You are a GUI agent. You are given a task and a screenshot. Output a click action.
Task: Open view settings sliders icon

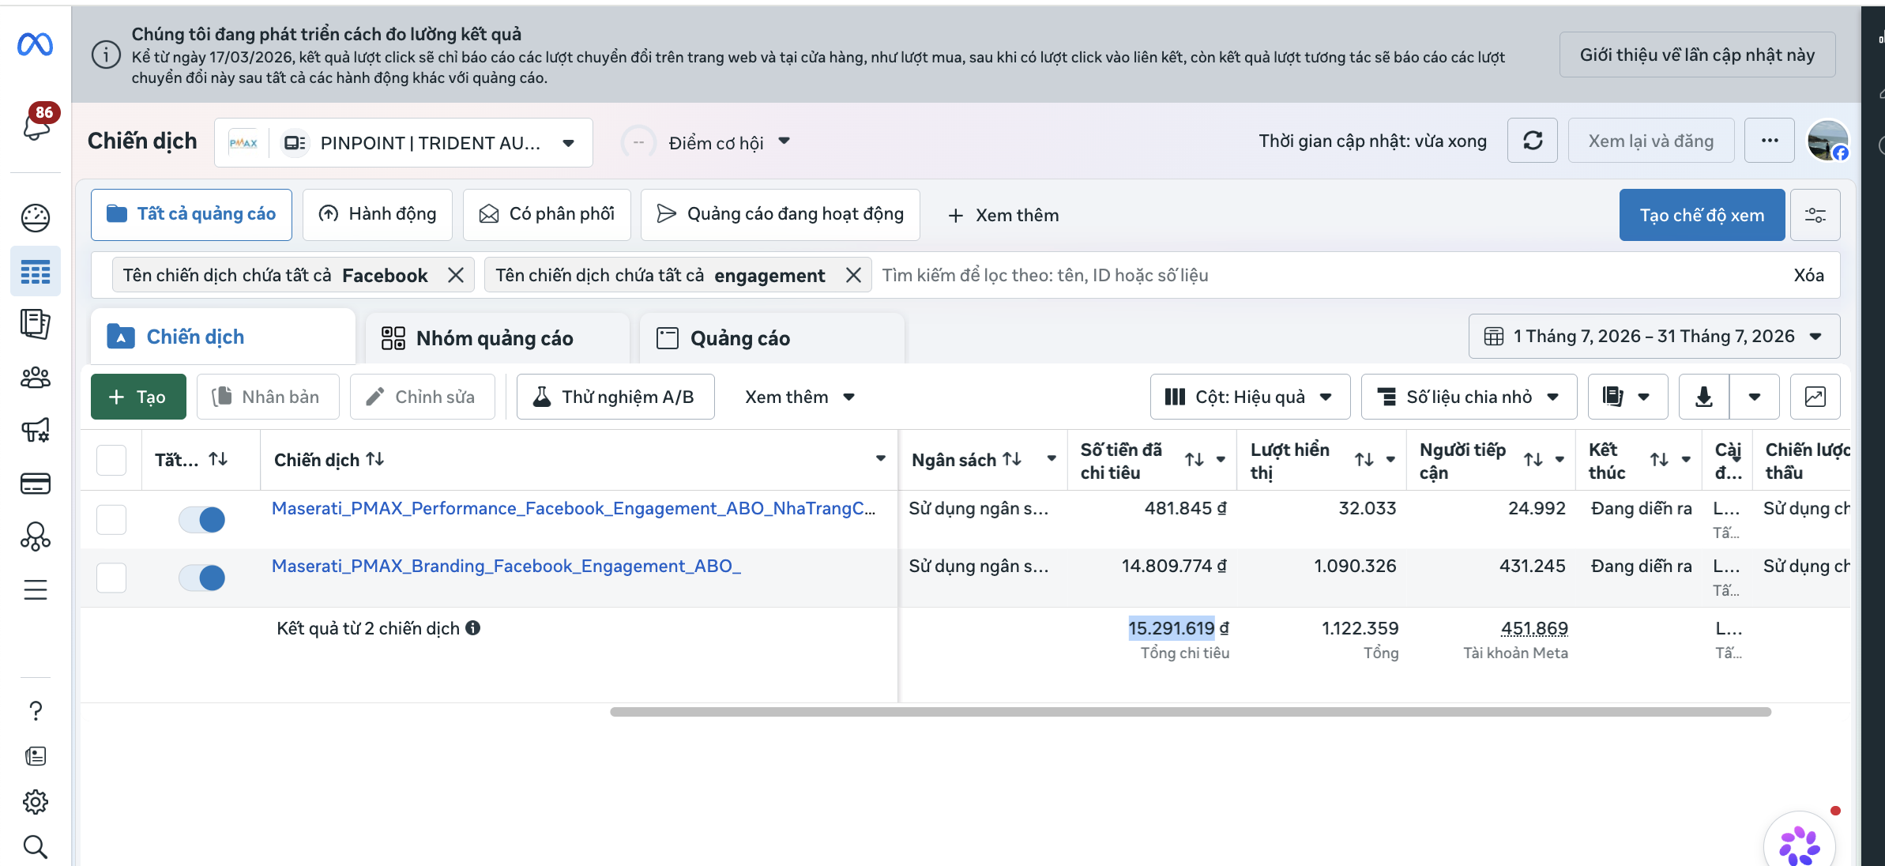(x=1815, y=215)
